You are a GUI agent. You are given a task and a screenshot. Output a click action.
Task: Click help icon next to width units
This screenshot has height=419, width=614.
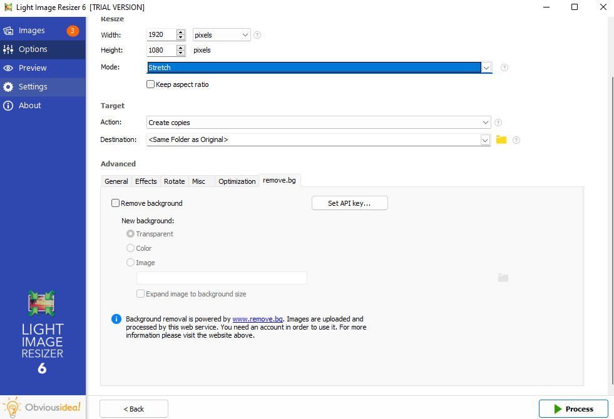coord(257,35)
